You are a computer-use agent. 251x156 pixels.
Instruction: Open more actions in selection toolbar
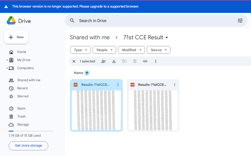[156, 61]
